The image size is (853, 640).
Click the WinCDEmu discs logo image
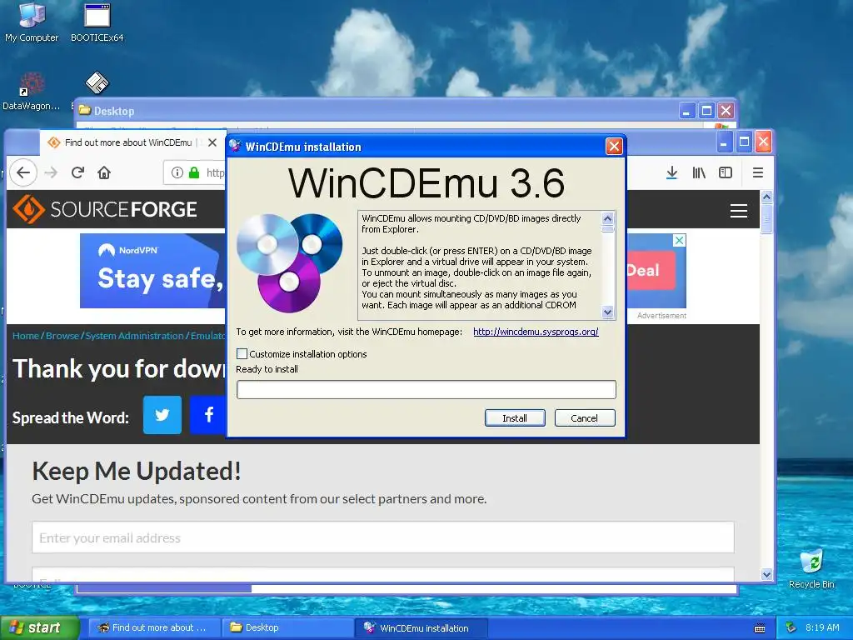click(289, 262)
